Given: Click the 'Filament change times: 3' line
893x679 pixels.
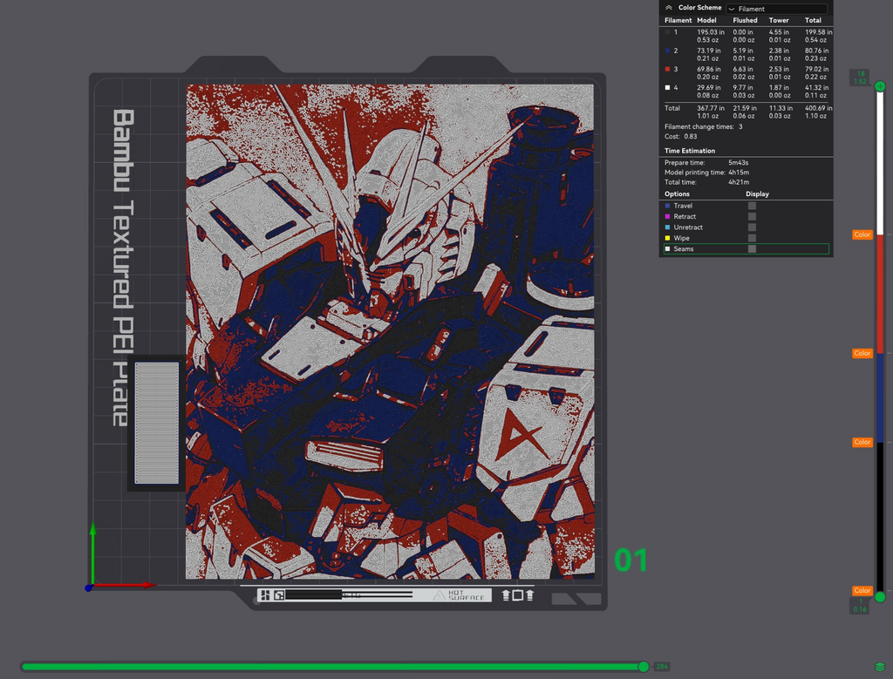Looking at the screenshot, I should pyautogui.click(x=704, y=127).
